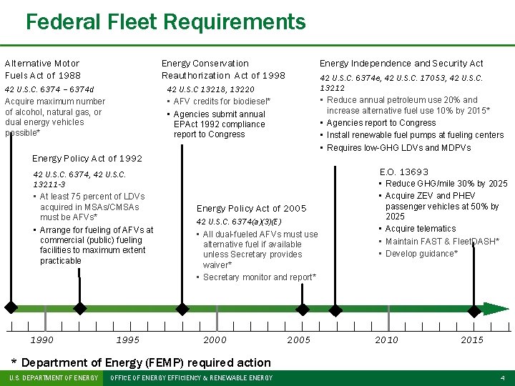Viewport: 515px width, 386px height.
Task: Click 'U.S. DEPARTMENT OF ENERGY' footer text
Action: coord(54,378)
